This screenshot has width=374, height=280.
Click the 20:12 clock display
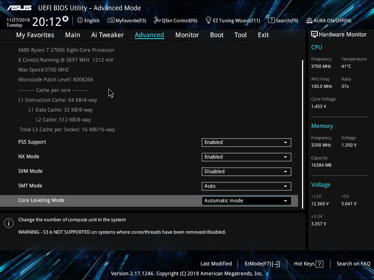point(47,22)
